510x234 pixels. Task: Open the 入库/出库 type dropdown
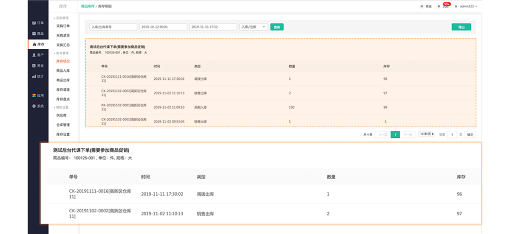click(x=253, y=27)
